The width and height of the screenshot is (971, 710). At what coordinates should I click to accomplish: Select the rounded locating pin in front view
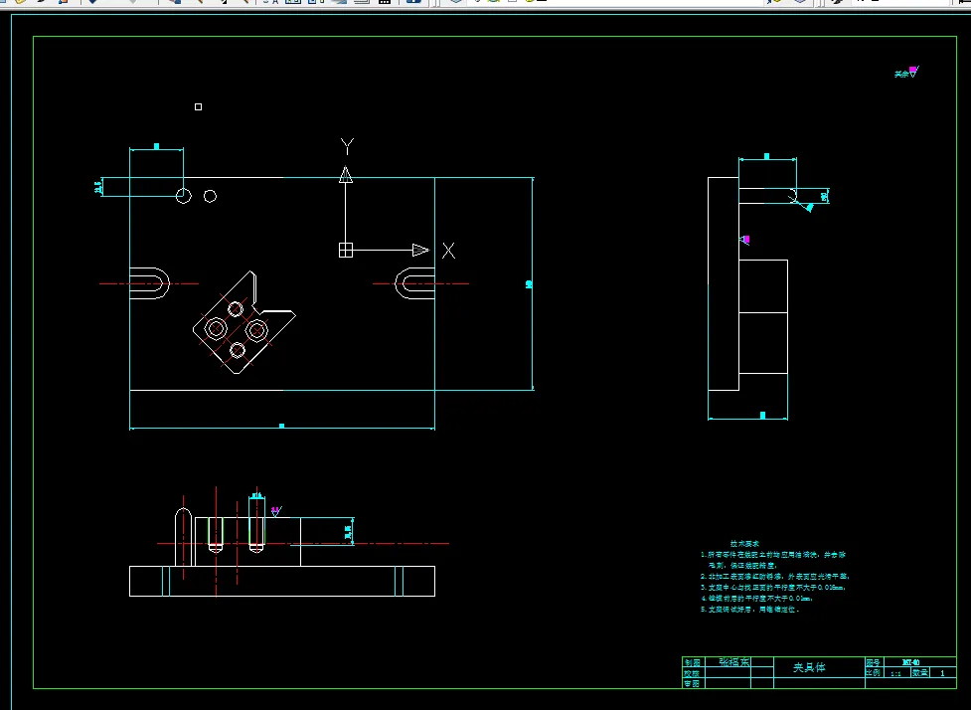[183, 537]
